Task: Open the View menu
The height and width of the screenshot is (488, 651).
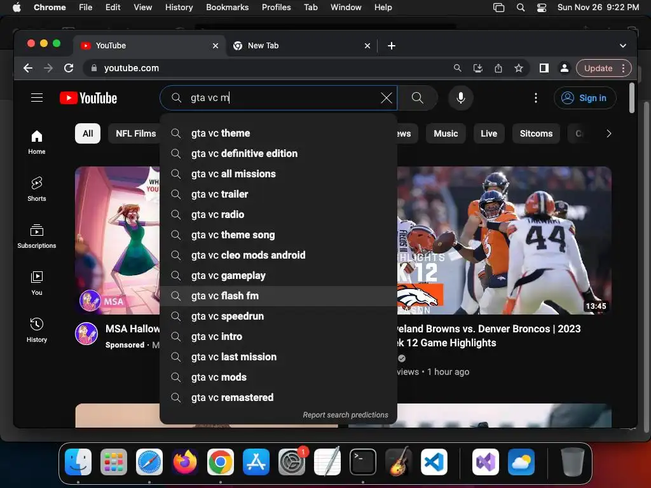Action: pos(142,8)
